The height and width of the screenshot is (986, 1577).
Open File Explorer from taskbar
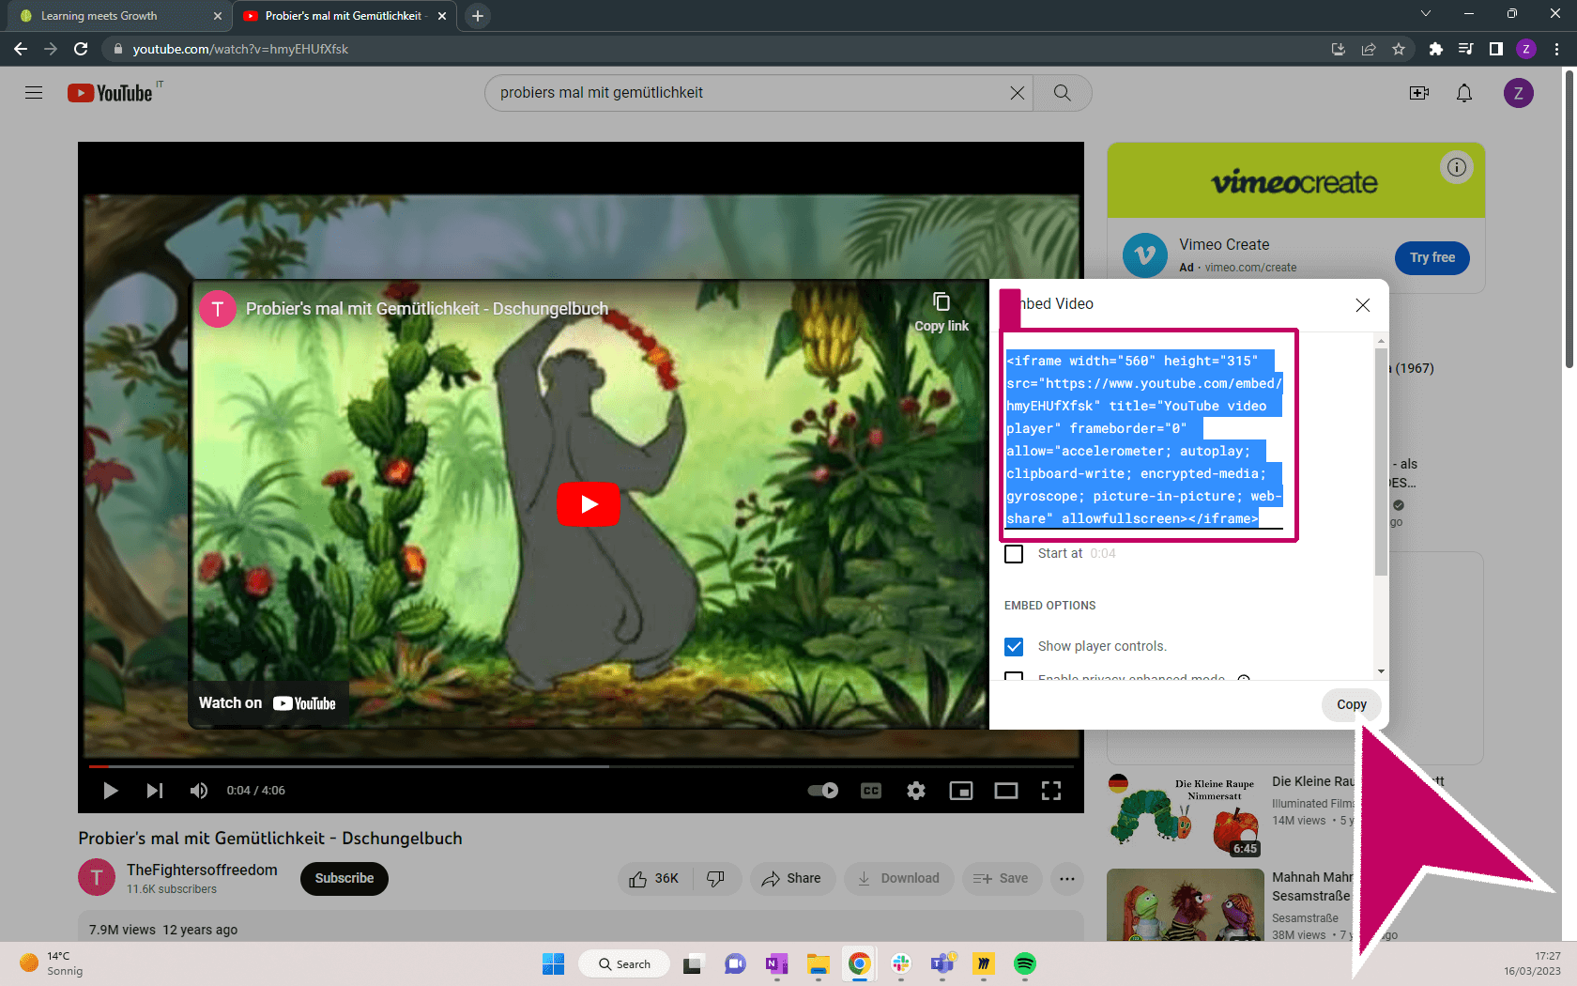819,963
